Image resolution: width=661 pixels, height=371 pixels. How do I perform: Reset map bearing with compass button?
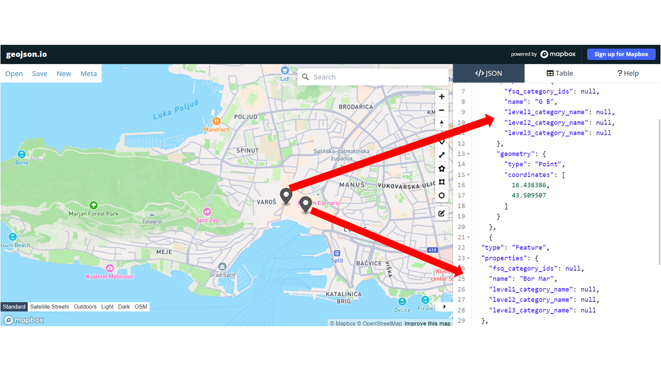pos(442,123)
